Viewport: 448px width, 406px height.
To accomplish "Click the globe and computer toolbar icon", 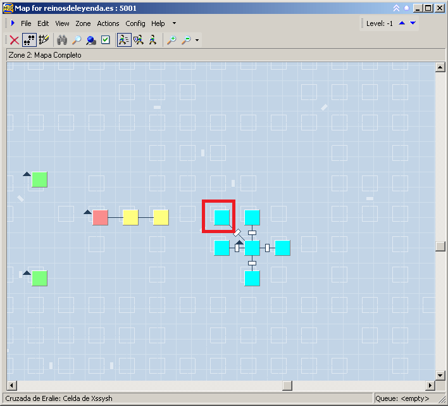I will (91, 40).
